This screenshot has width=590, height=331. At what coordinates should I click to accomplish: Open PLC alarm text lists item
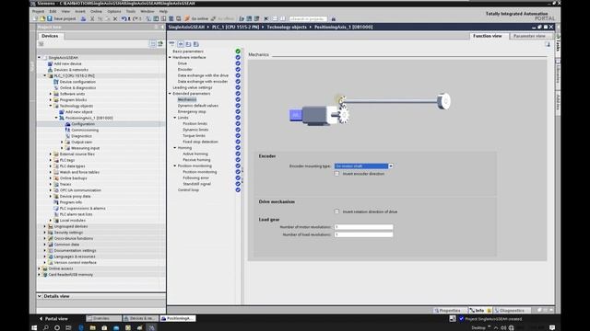pyautogui.click(x=76, y=214)
